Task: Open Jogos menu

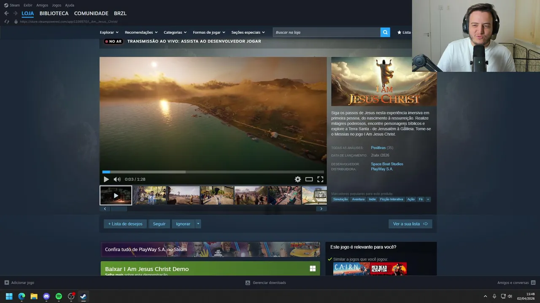Action: coord(57,5)
